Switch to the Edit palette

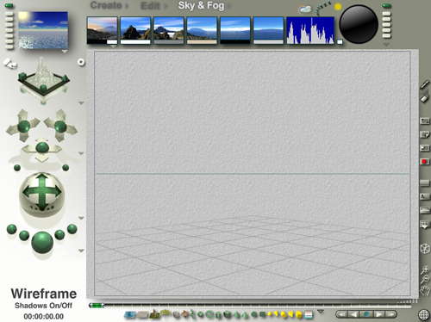[x=150, y=6]
